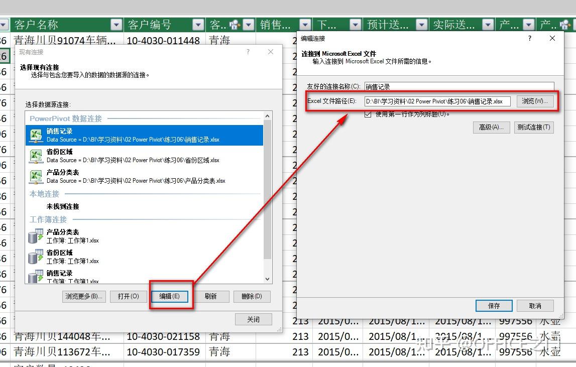Click the help icon in 编辑连接 dialog
This screenshot has height=367, width=576.
coord(529,38)
